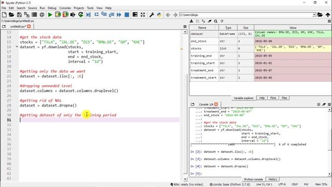332x187 pixels.
Task: Click the working directory path field
Action: [x=246, y=15]
